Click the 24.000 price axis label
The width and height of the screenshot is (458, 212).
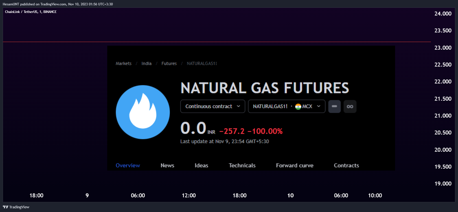[443, 14]
